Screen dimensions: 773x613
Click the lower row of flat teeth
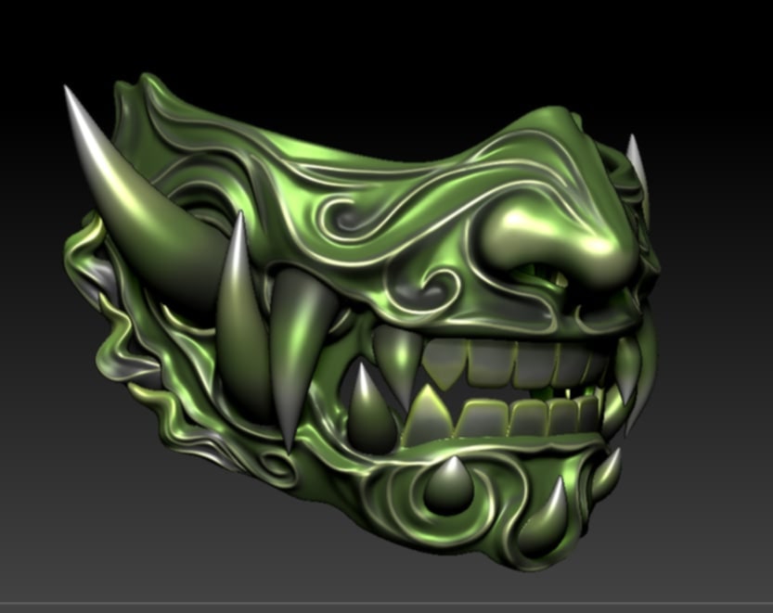coord(520,417)
